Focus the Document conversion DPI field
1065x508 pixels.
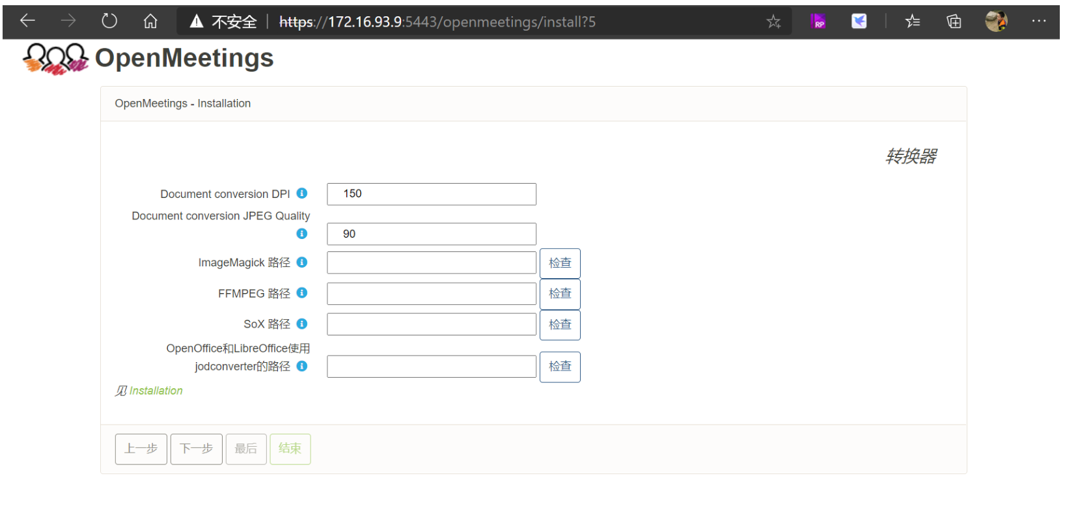pos(431,194)
